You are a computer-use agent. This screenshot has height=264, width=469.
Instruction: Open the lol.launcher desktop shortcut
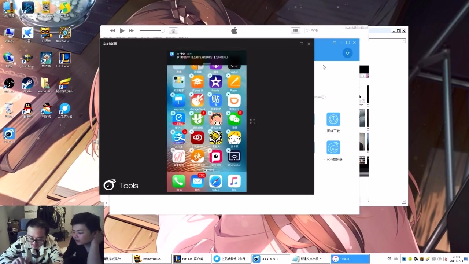[x=65, y=60]
